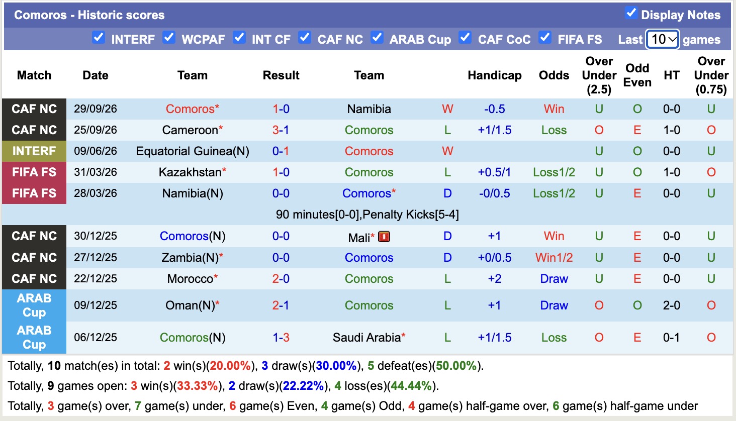
Task: Open the Last games count dropdown
Action: click(663, 39)
